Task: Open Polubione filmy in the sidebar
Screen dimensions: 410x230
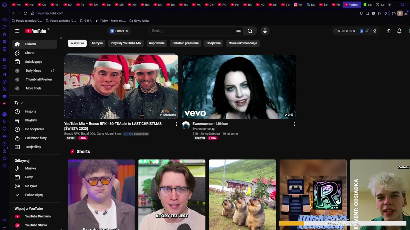Action: point(35,138)
